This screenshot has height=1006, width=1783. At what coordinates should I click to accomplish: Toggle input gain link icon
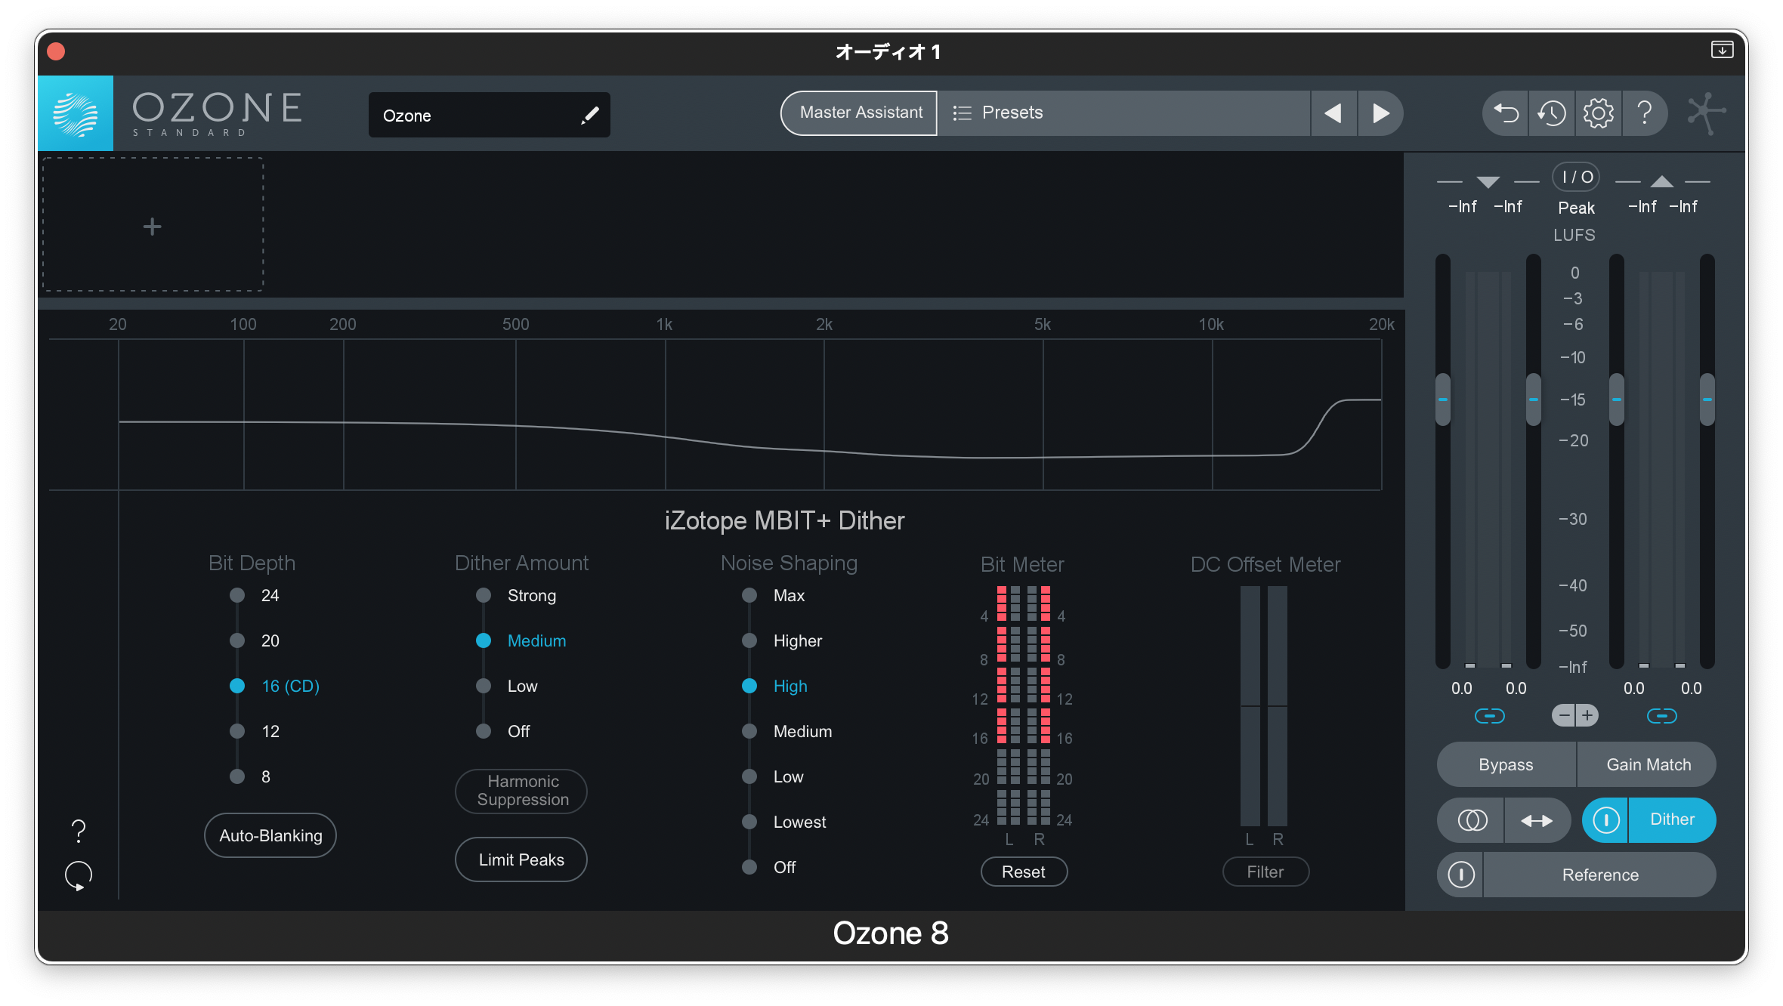click(x=1489, y=715)
